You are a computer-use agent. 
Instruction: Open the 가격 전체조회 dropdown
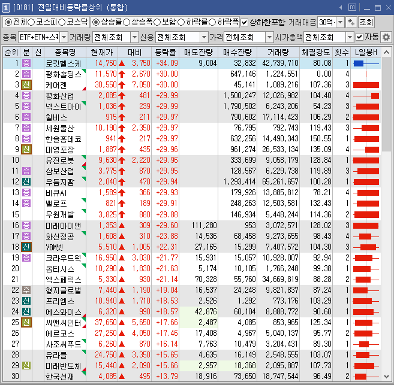[269, 37]
